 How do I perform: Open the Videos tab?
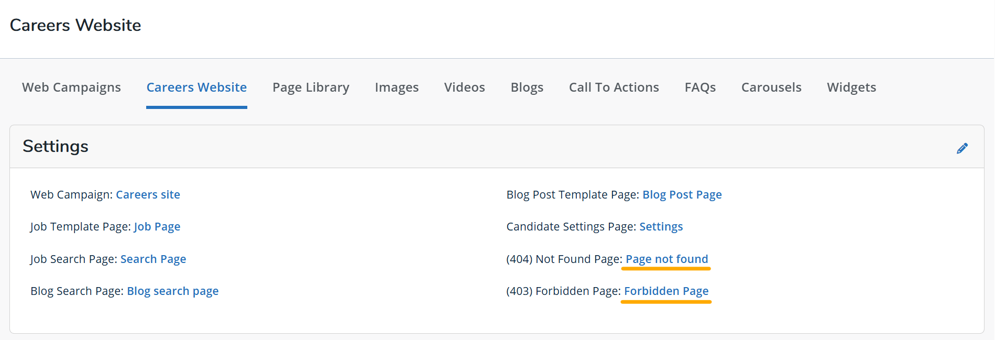pyautogui.click(x=464, y=87)
